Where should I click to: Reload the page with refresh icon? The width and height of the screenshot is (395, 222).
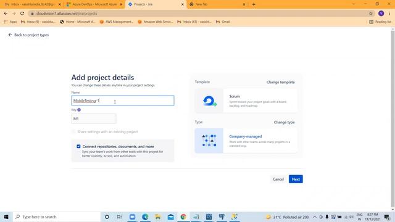22,14
